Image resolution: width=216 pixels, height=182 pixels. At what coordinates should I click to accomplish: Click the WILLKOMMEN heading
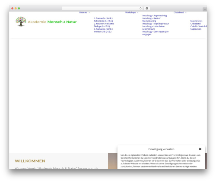point(30,161)
